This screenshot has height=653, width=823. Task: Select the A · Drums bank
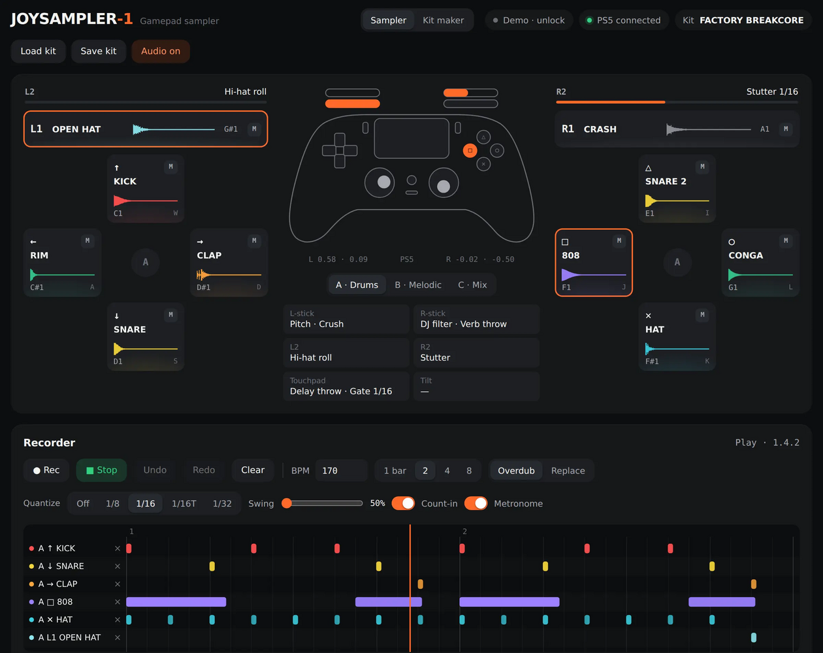tap(357, 285)
